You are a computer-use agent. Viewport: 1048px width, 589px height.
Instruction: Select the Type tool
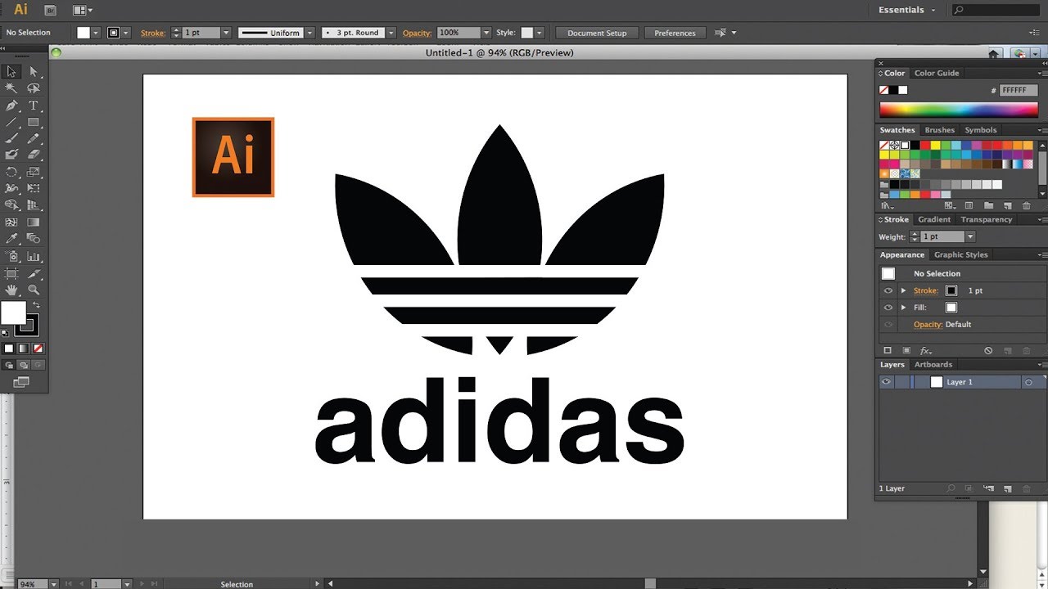pos(34,106)
